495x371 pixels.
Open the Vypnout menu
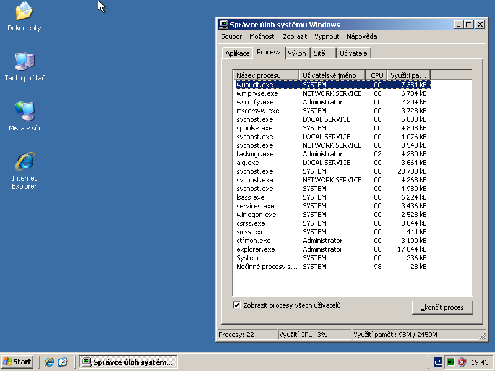pyautogui.click(x=327, y=36)
